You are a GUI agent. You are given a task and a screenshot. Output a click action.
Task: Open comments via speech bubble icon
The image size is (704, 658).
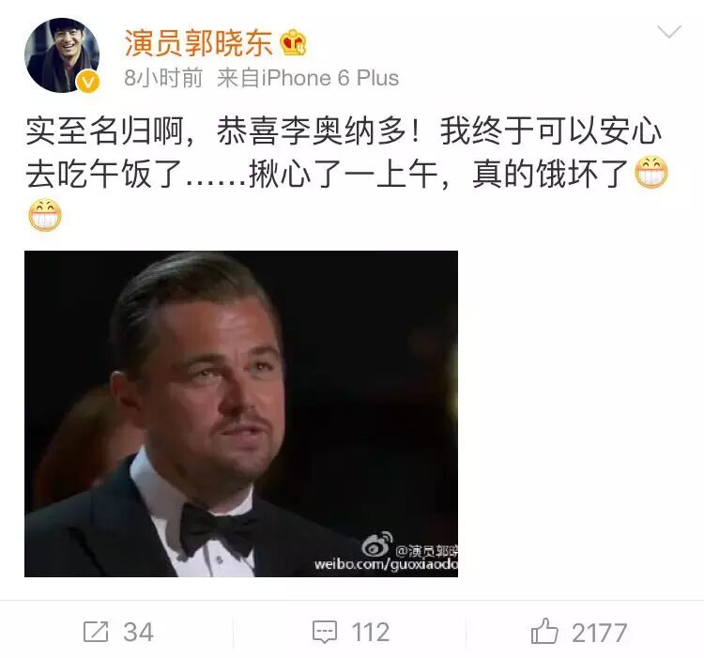click(325, 633)
